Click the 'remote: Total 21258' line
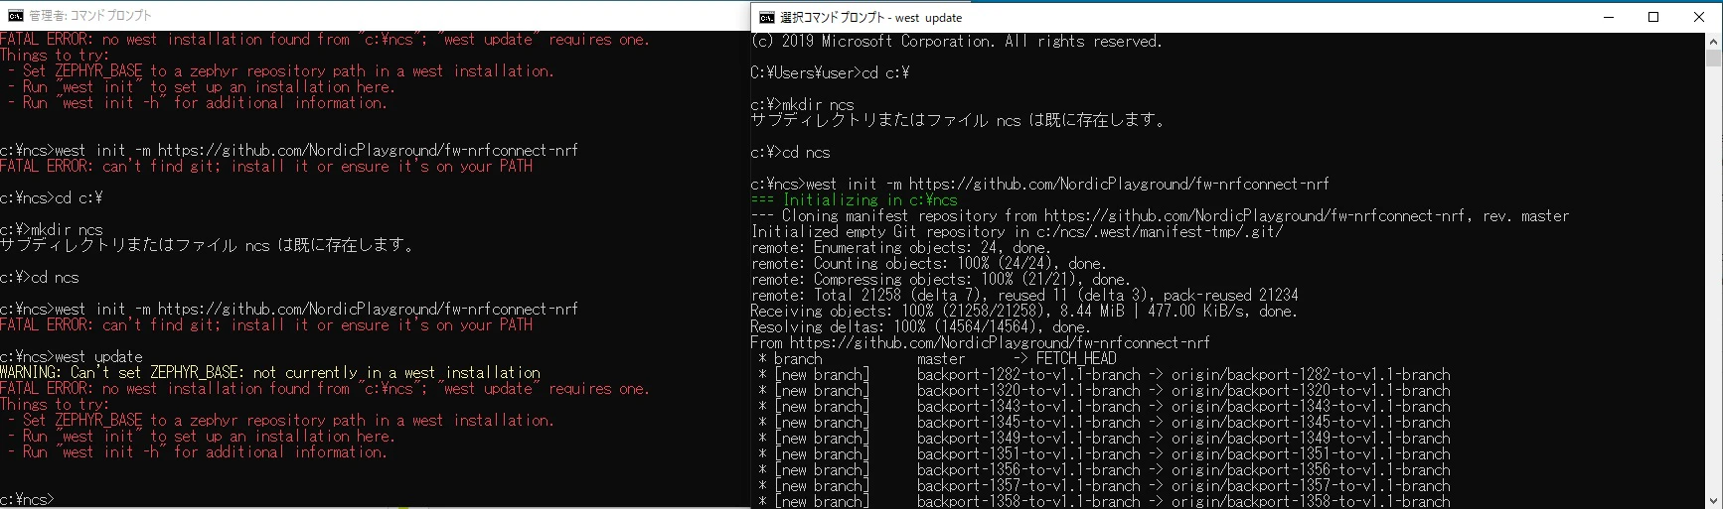 point(1024,295)
